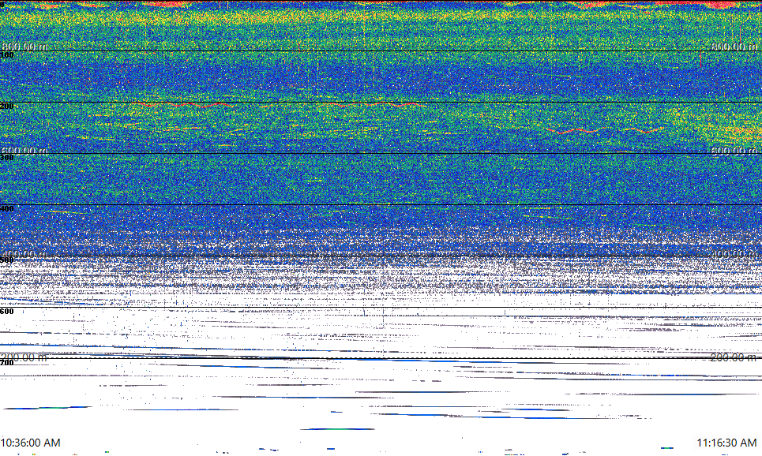The width and height of the screenshot is (762, 456).
Task: Click the right-side 200.00 m range label
Action: point(734,357)
